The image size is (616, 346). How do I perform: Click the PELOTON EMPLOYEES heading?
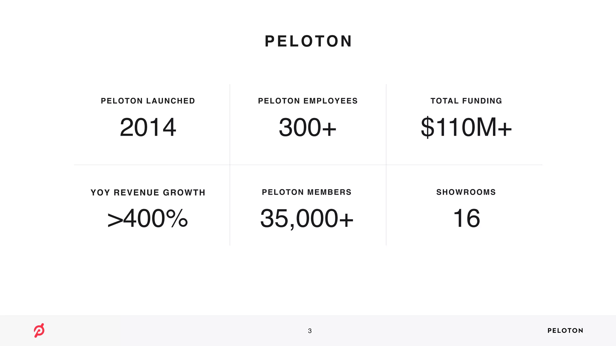[x=308, y=101]
